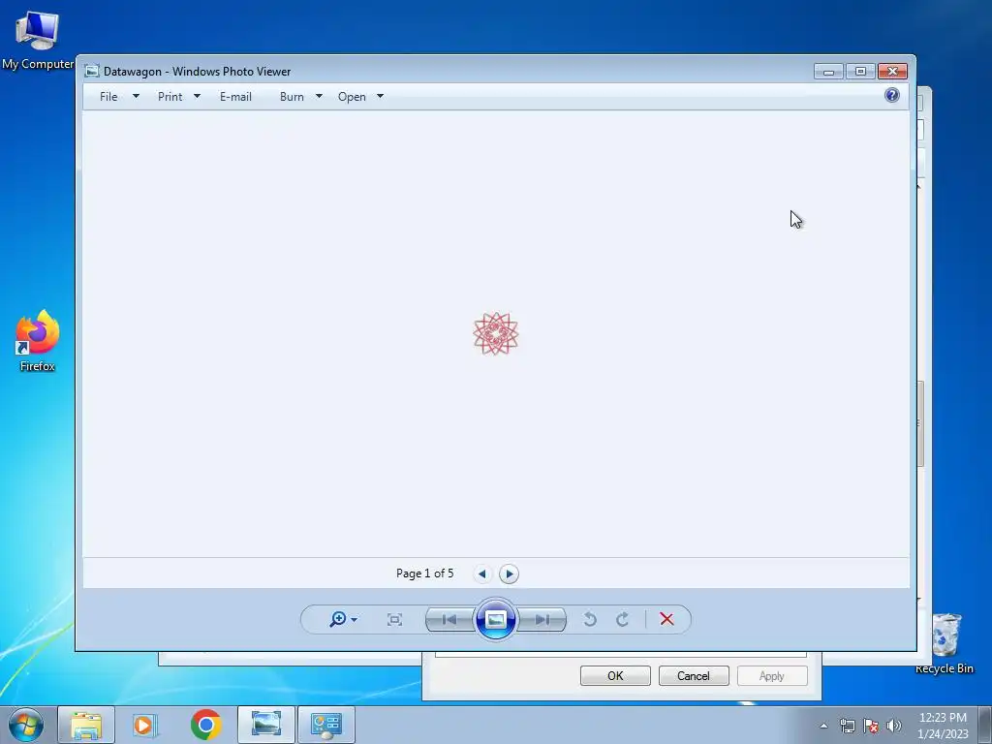Switch to Control Panel taskbar button
This screenshot has height=744, width=992.
(325, 725)
